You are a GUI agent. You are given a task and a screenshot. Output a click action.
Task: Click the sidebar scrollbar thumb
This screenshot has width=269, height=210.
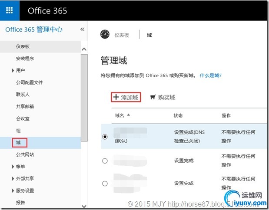click(x=84, y=98)
